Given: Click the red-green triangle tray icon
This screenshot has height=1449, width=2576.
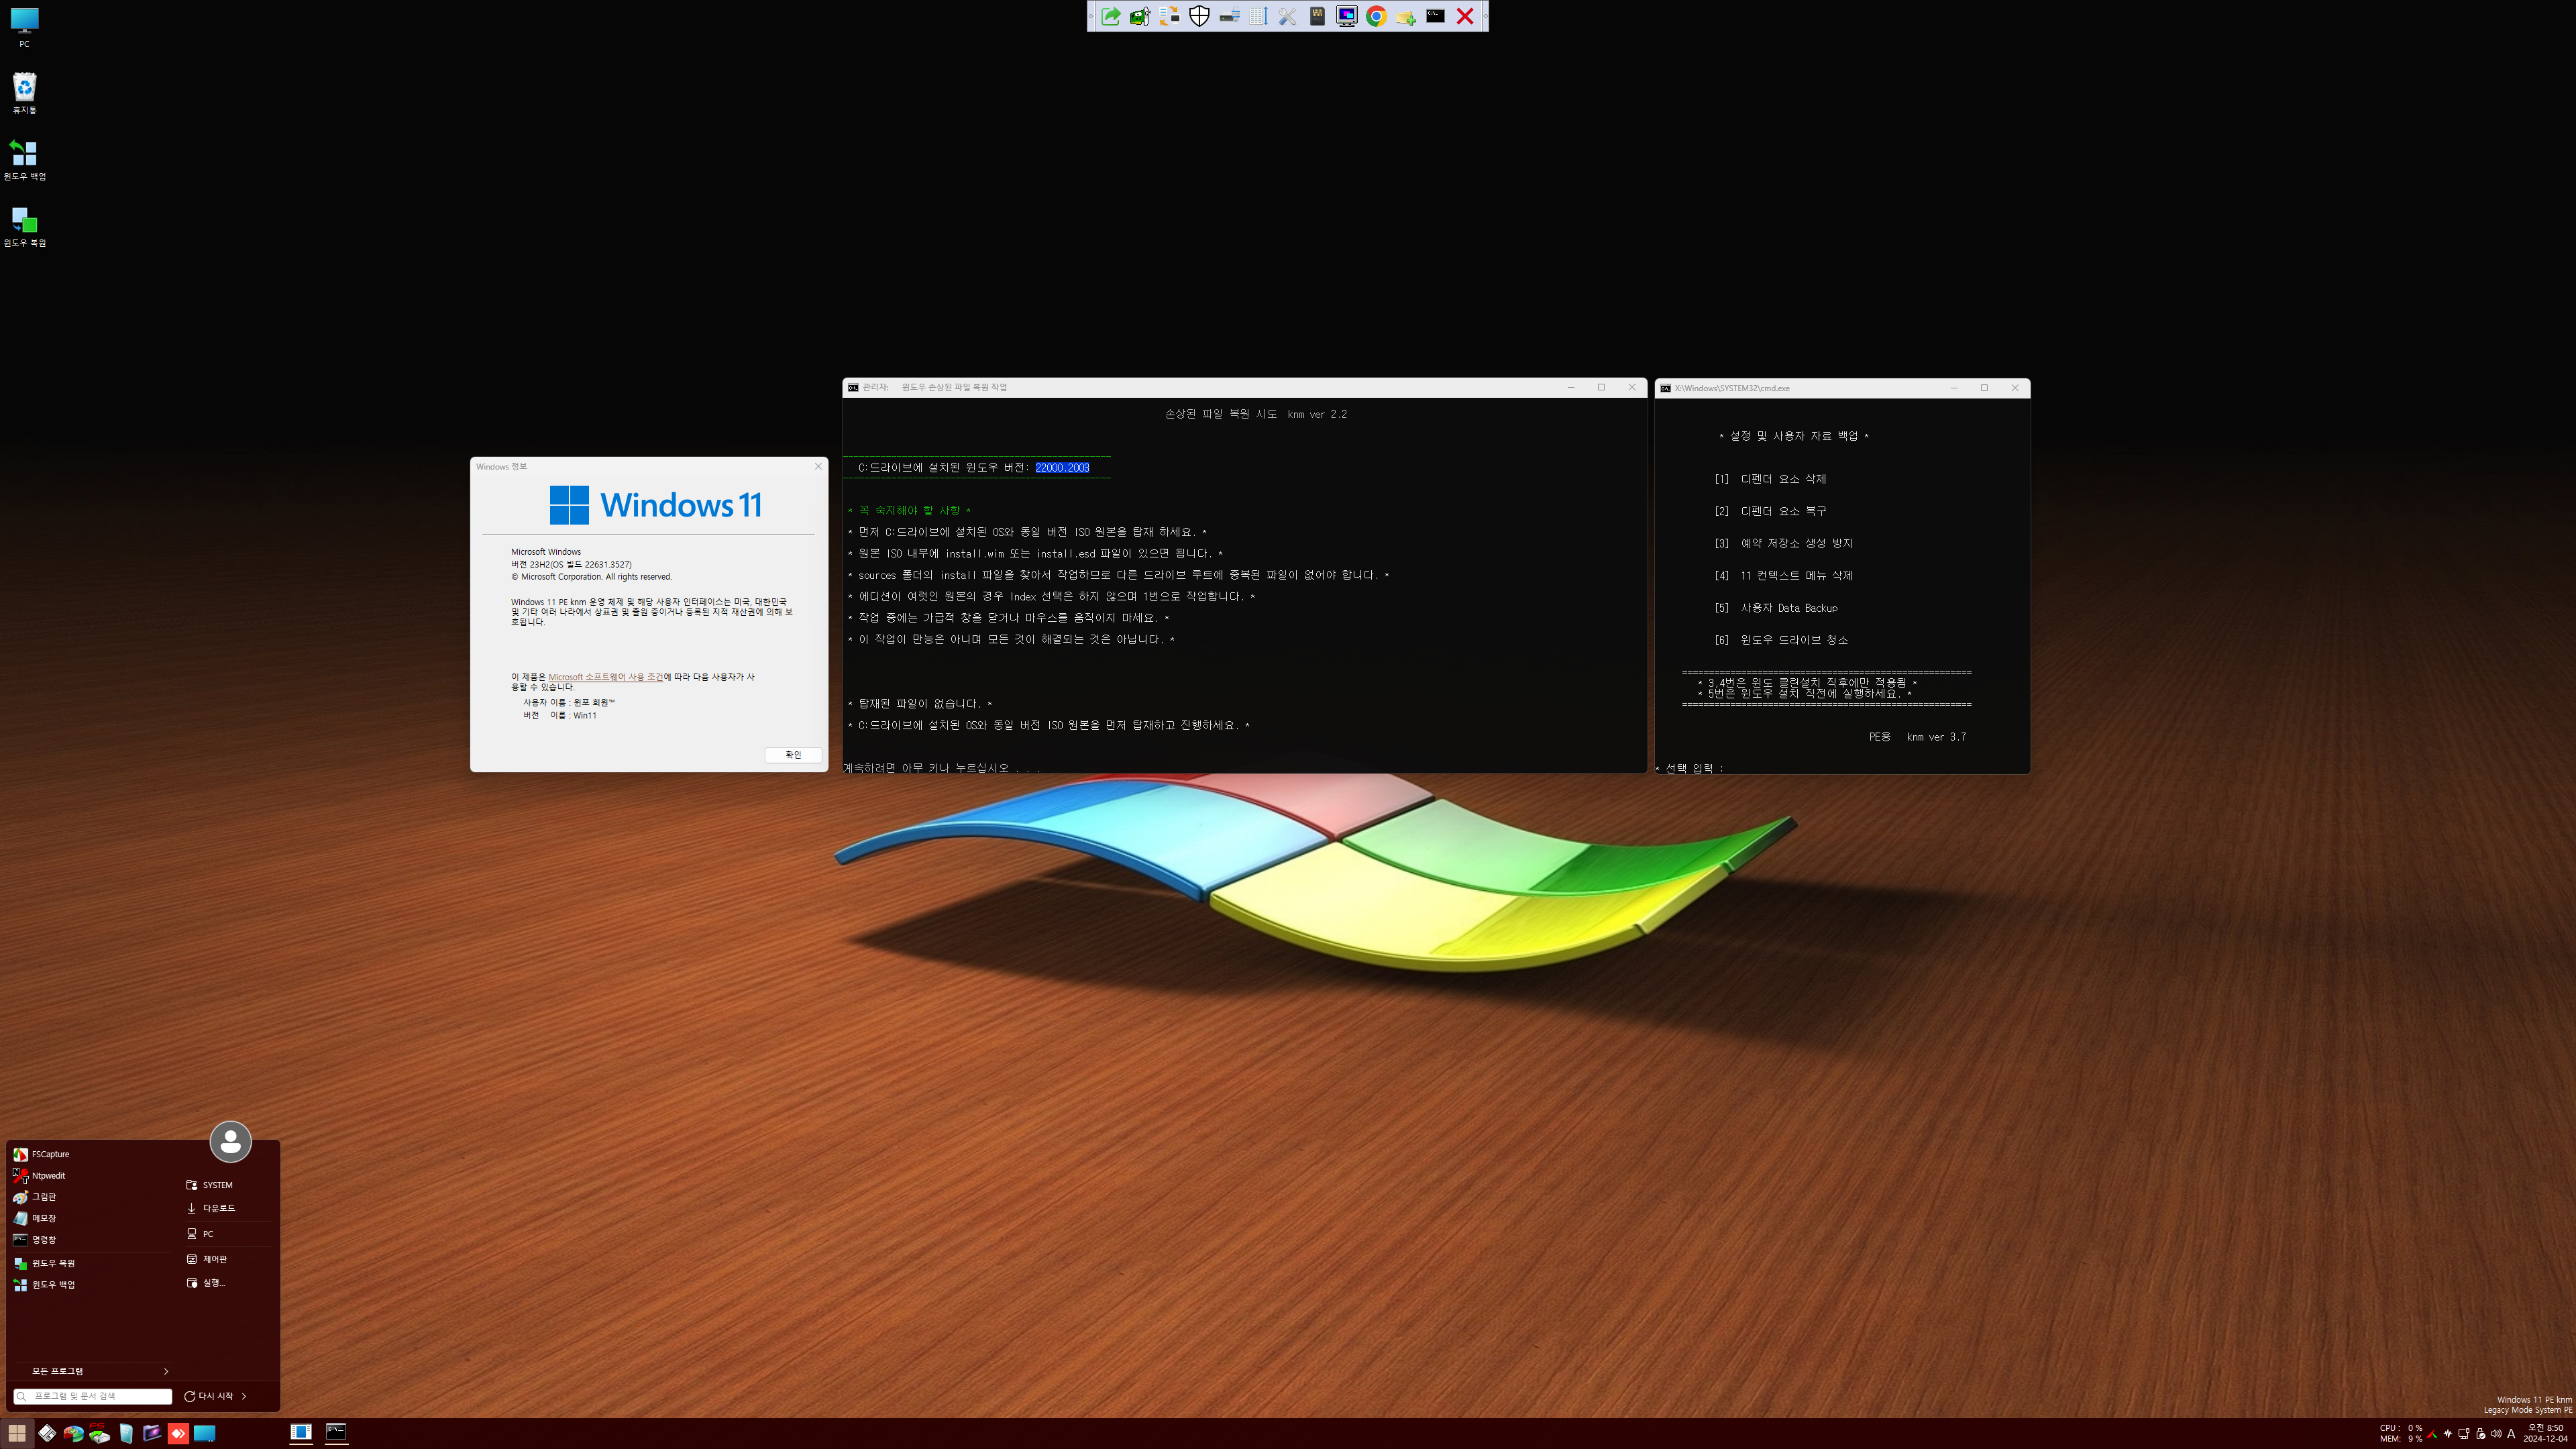Looking at the screenshot, I should click(2431, 1433).
